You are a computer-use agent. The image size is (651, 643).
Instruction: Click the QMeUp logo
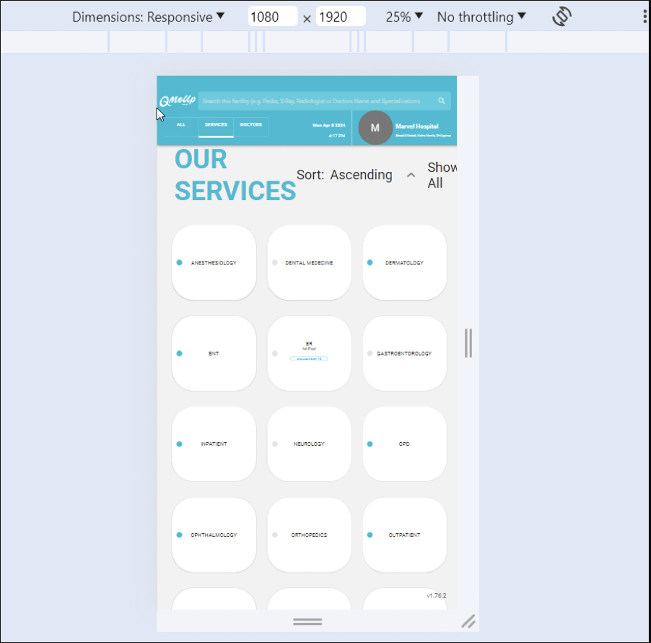pyautogui.click(x=178, y=101)
